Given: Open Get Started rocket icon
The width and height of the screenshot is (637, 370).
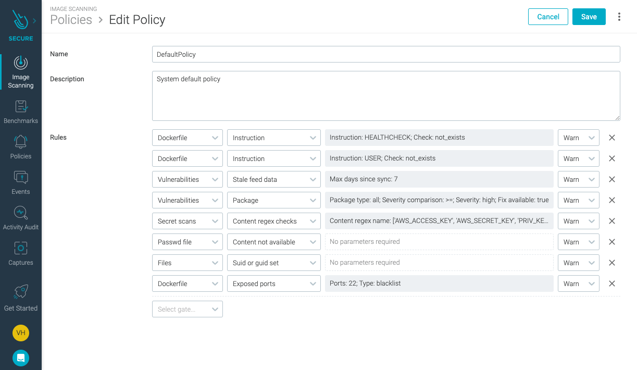Looking at the screenshot, I should 21,292.
